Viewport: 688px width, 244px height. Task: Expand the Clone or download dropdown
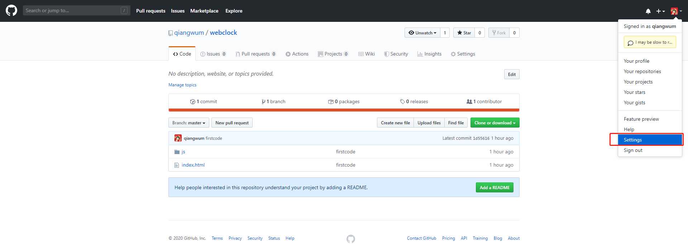click(x=495, y=123)
